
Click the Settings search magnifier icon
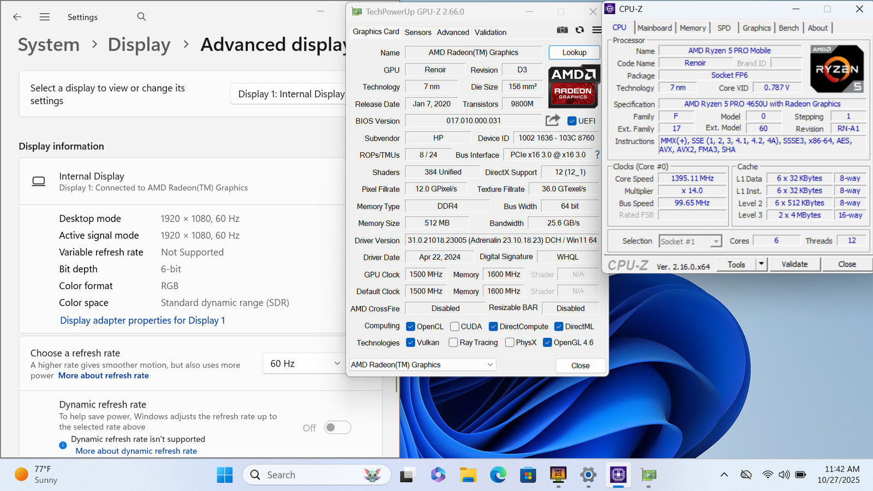141,17
